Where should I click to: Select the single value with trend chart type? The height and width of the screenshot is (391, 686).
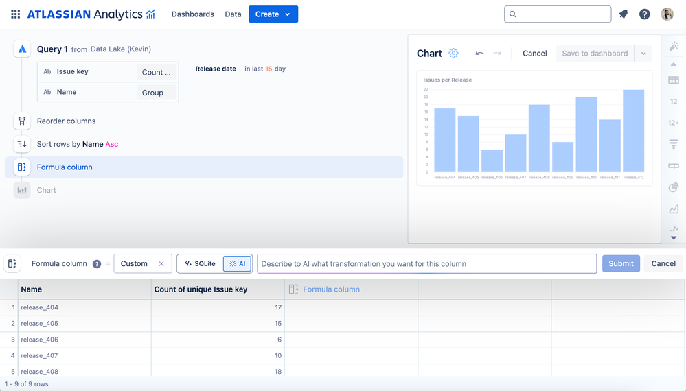click(x=674, y=123)
